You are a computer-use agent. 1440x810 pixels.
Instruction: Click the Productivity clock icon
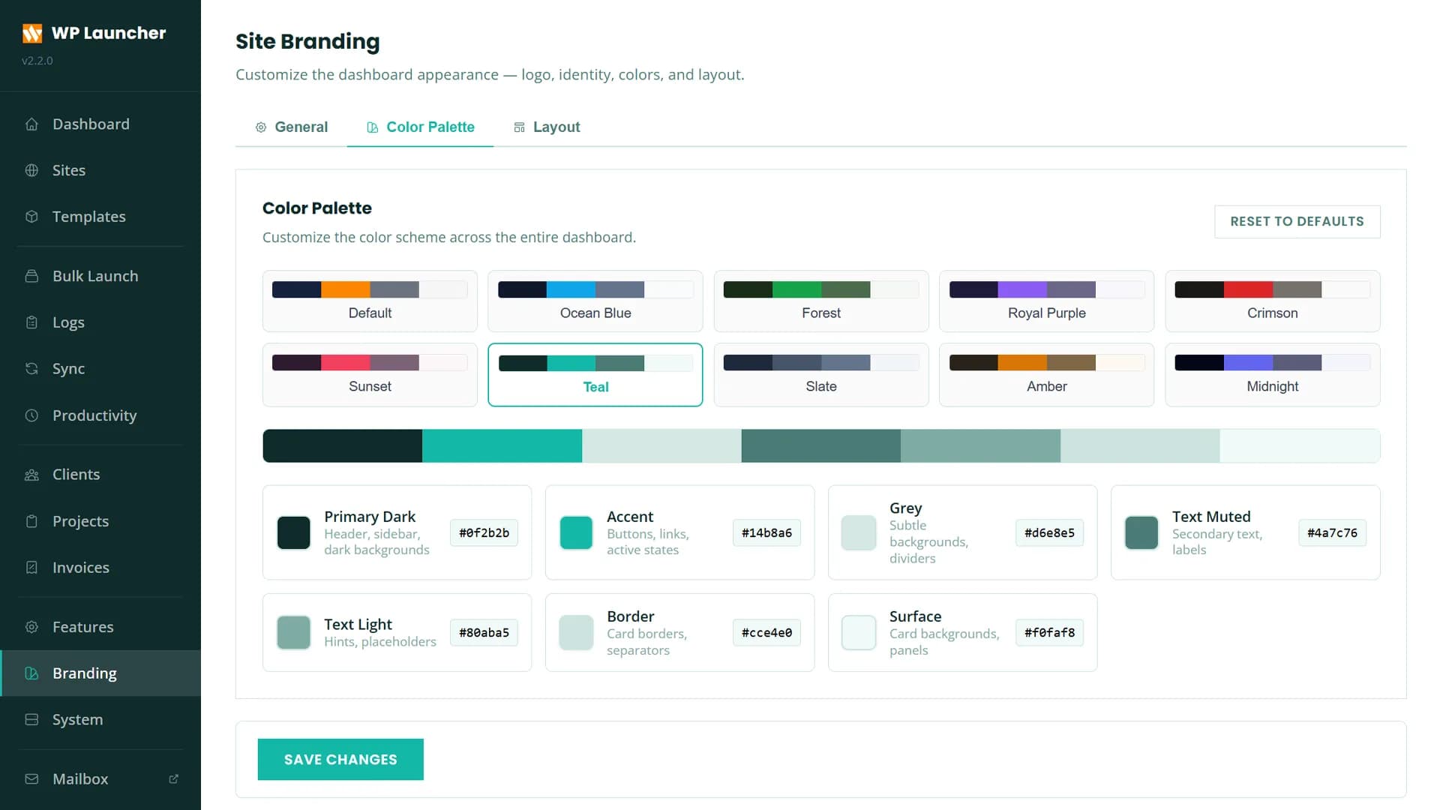(x=31, y=415)
